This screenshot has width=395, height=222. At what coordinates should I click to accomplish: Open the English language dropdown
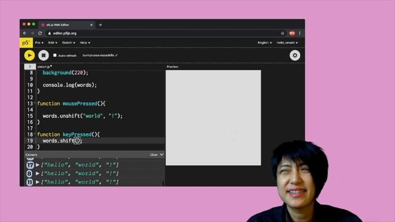coord(265,43)
